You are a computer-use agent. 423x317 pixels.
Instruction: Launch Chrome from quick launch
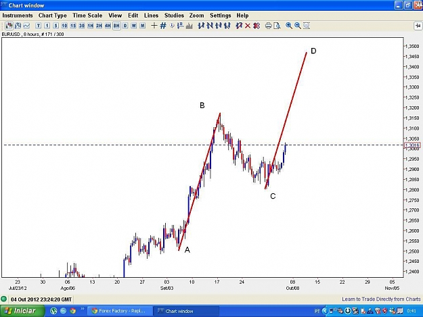(x=72, y=311)
